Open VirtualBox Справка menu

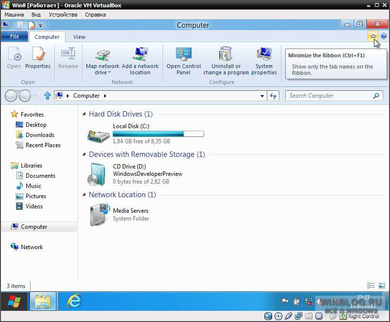pyautogui.click(x=95, y=15)
